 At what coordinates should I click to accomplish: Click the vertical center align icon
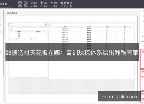(x=65, y=6)
